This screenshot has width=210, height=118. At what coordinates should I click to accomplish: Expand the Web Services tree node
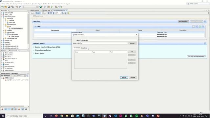click(x=4, y=32)
